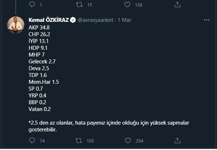Click the heart icon beside 294
This screenshot has width=217, height=150.
[127, 141]
